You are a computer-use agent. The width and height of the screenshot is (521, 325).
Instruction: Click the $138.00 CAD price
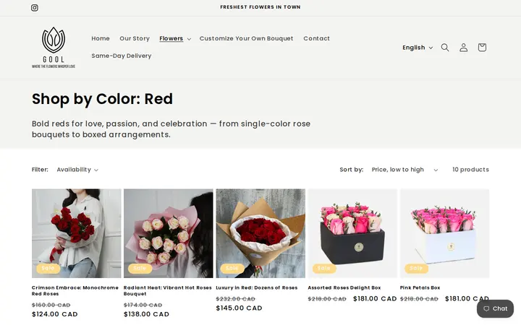click(146, 314)
